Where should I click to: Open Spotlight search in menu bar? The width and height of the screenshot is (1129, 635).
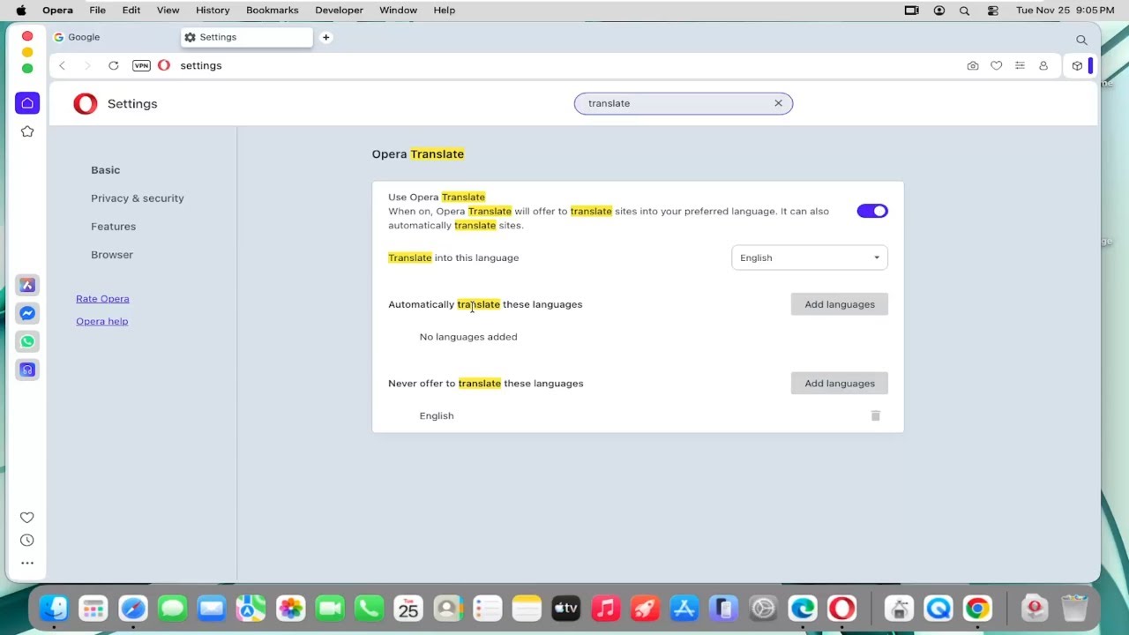[x=965, y=11]
